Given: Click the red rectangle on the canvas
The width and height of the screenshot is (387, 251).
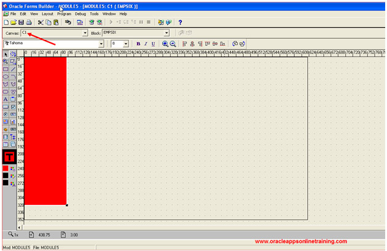Looking at the screenshot, I should click(x=45, y=132).
